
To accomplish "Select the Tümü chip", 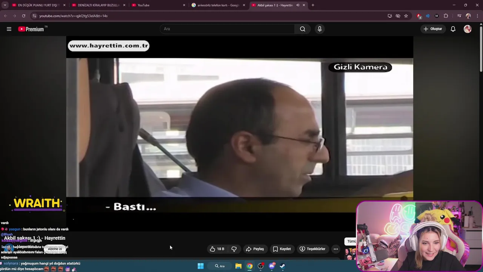I will pyautogui.click(x=351, y=241).
